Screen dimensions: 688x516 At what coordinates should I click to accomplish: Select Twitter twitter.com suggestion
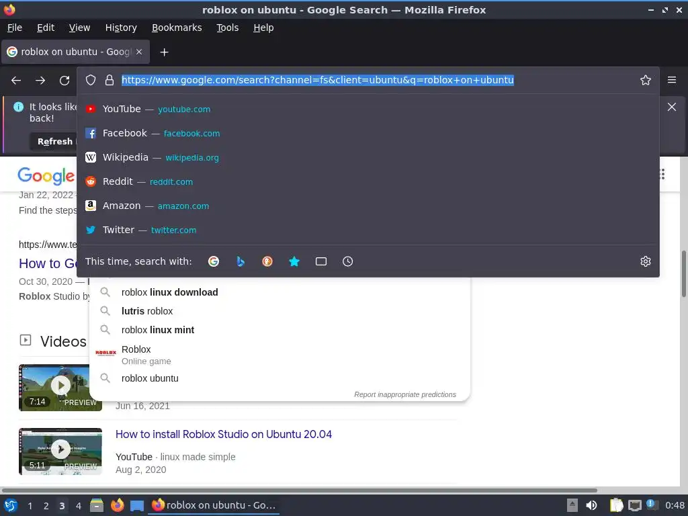click(x=368, y=230)
